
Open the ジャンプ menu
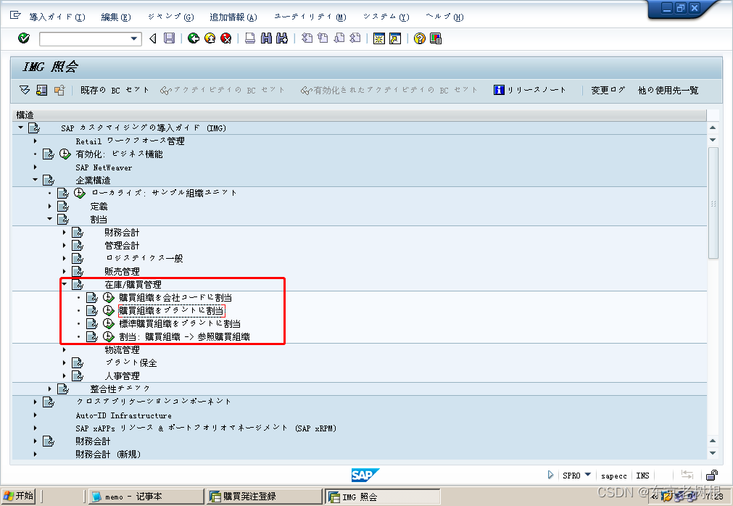[x=170, y=17]
